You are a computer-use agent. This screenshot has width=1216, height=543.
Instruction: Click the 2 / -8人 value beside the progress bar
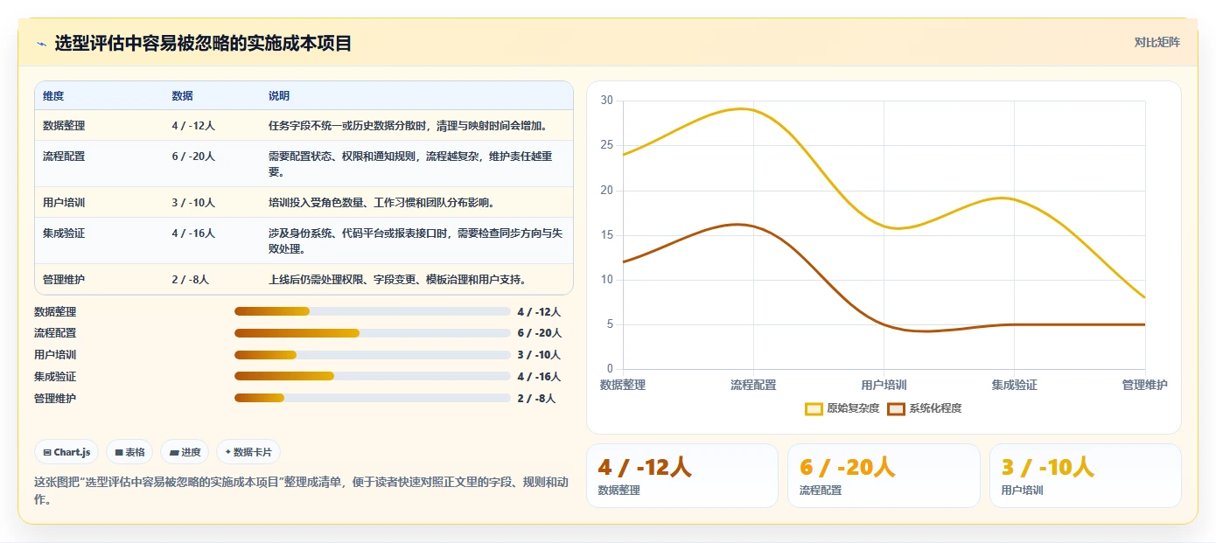point(536,398)
